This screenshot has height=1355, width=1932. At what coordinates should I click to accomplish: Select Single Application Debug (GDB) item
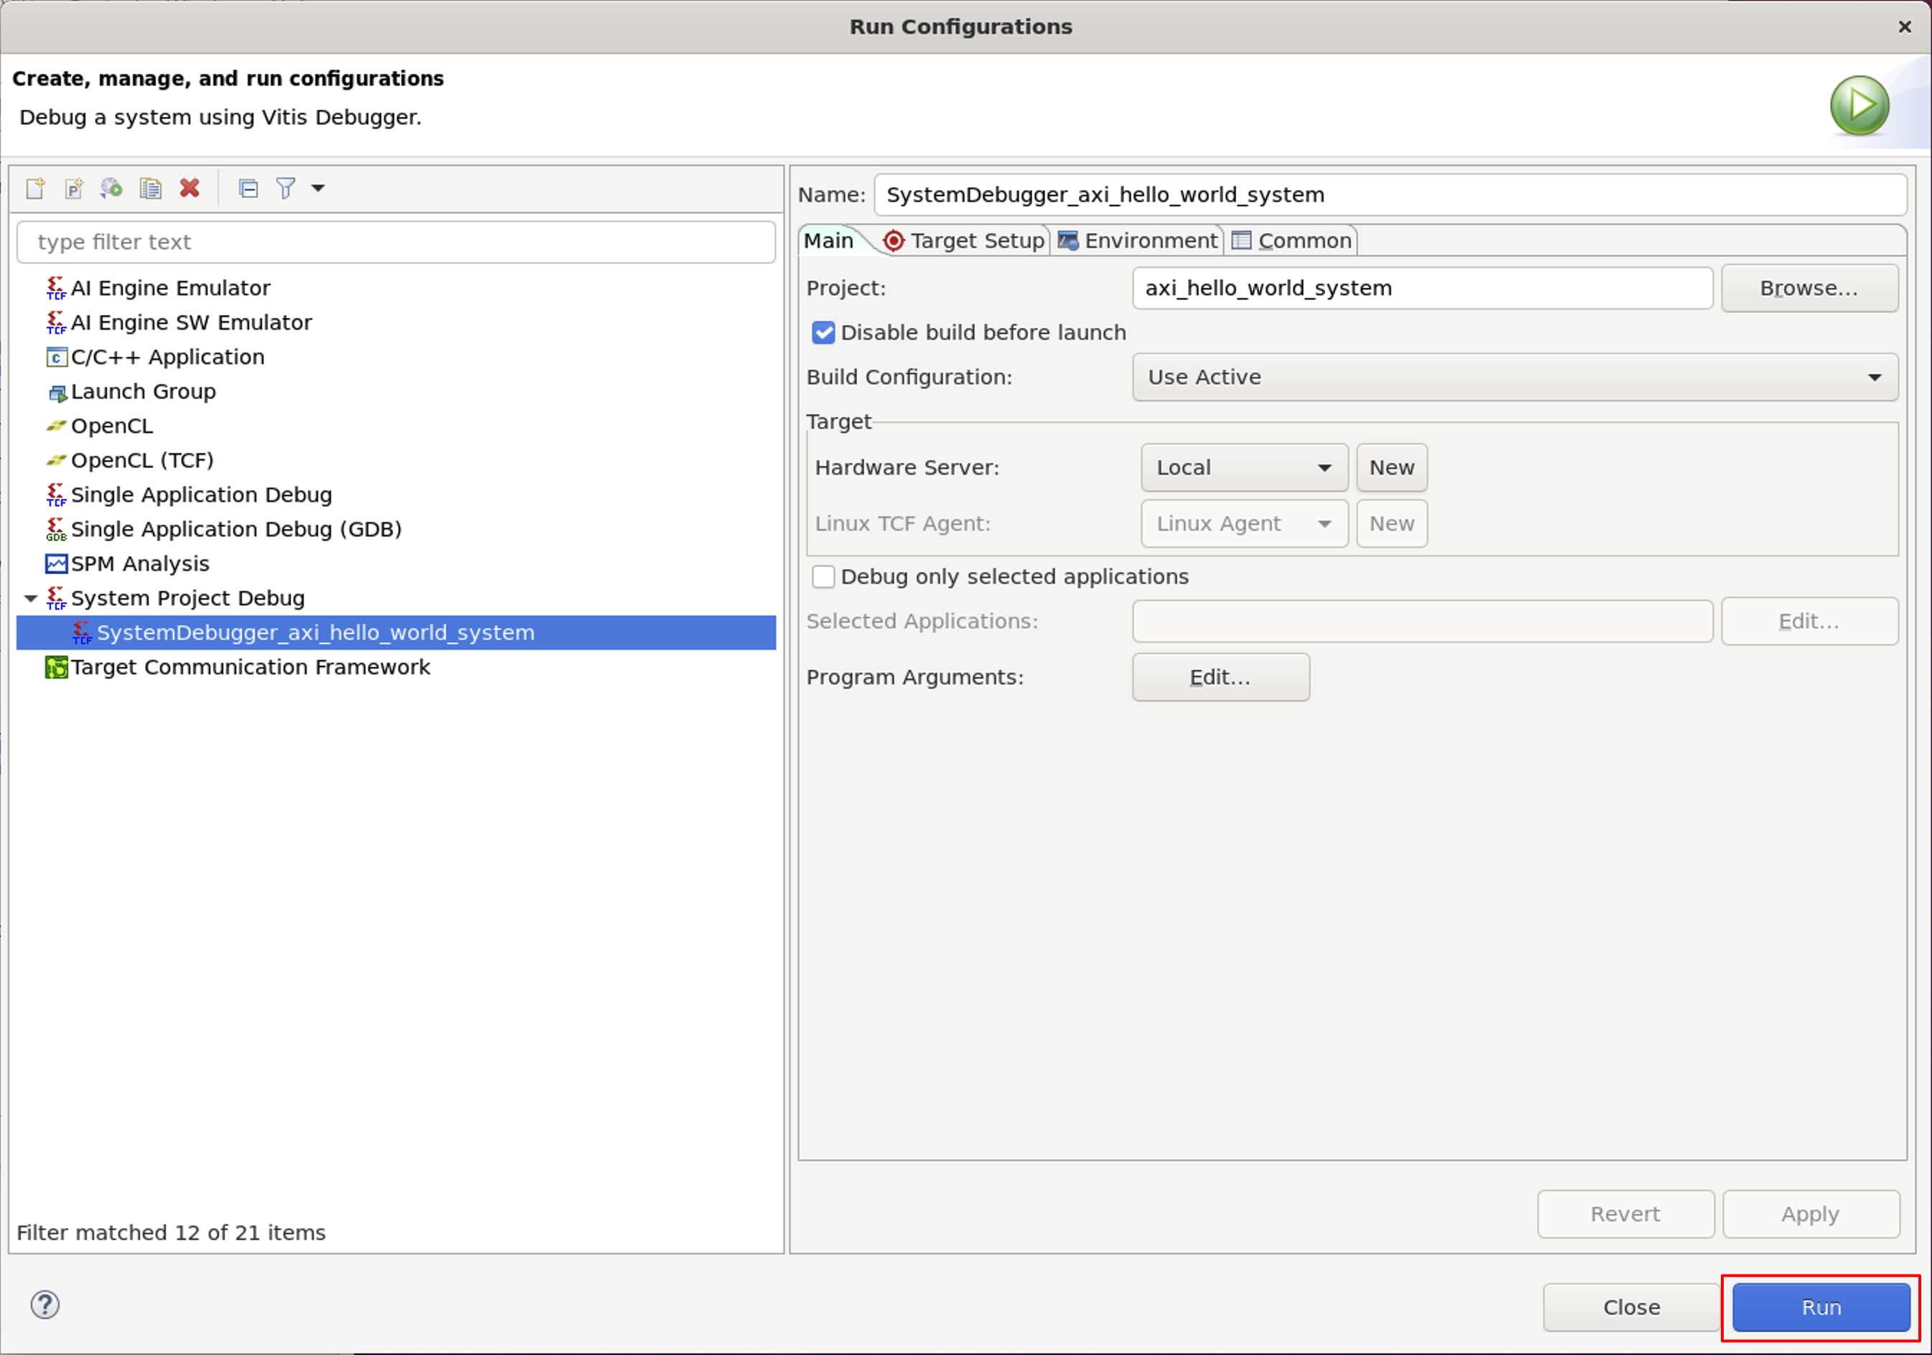(236, 530)
